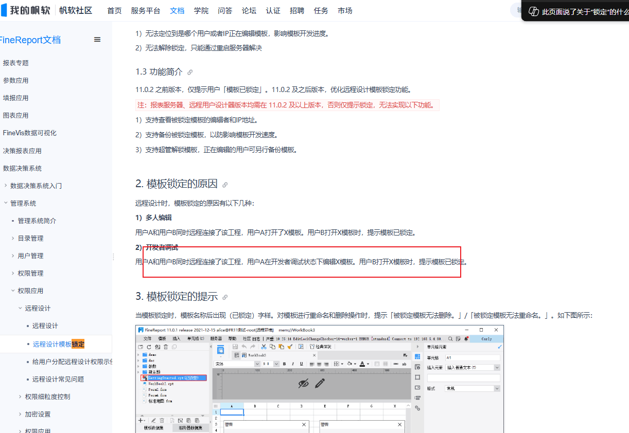Screen dimensions: 629x433
Task: Expand the 加密设置 chevron
Action: pyautogui.click(x=21, y=414)
